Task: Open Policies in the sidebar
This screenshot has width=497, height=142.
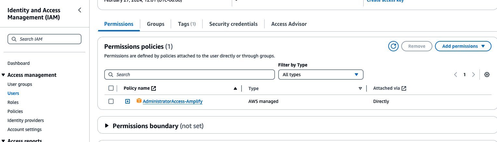Action: (x=15, y=111)
